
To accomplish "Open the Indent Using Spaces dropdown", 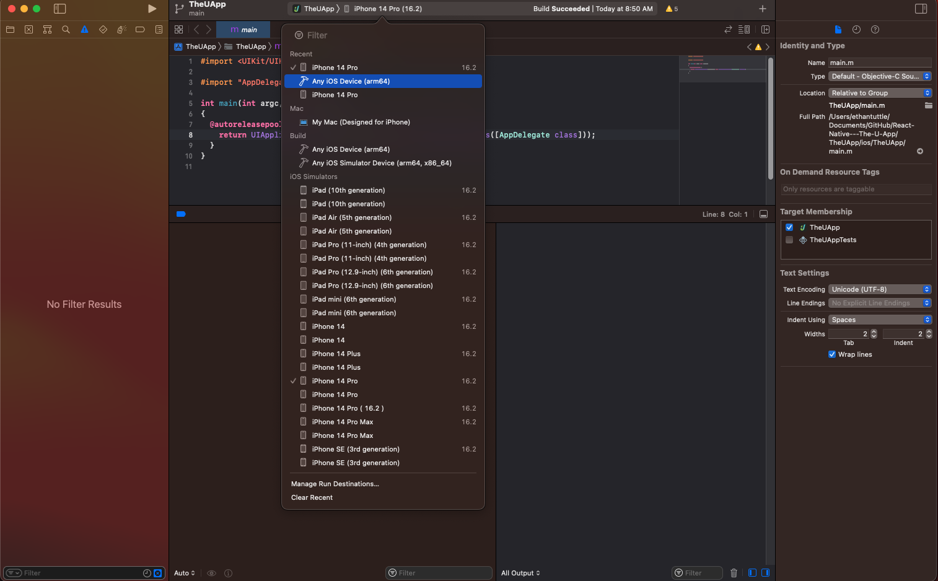I will [880, 320].
